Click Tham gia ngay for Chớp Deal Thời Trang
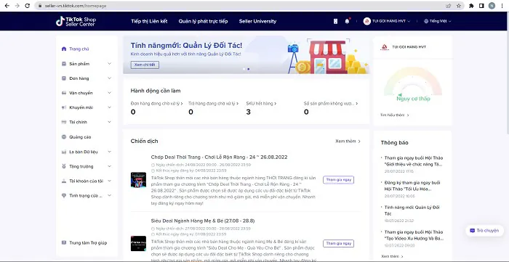Viewport: 509px width, 262px height. (339, 180)
